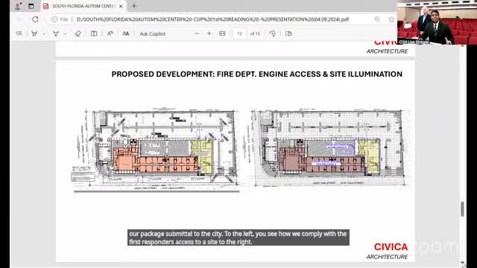The width and height of the screenshot is (477, 268).
Task: Click the PDF file address bar
Action: click(x=212, y=19)
